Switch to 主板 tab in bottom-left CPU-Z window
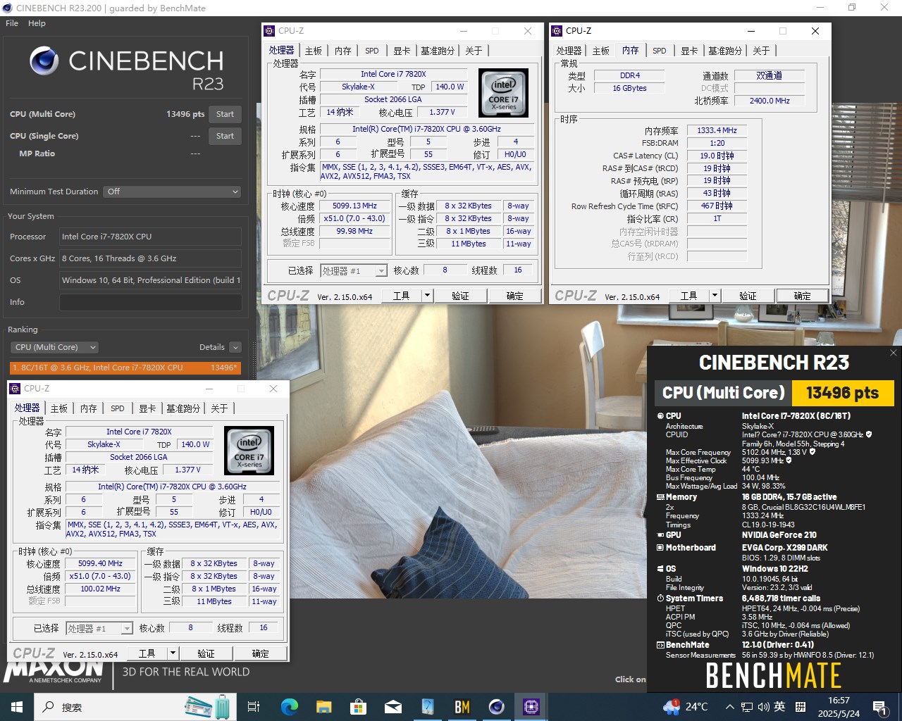This screenshot has width=902, height=721. click(x=59, y=408)
